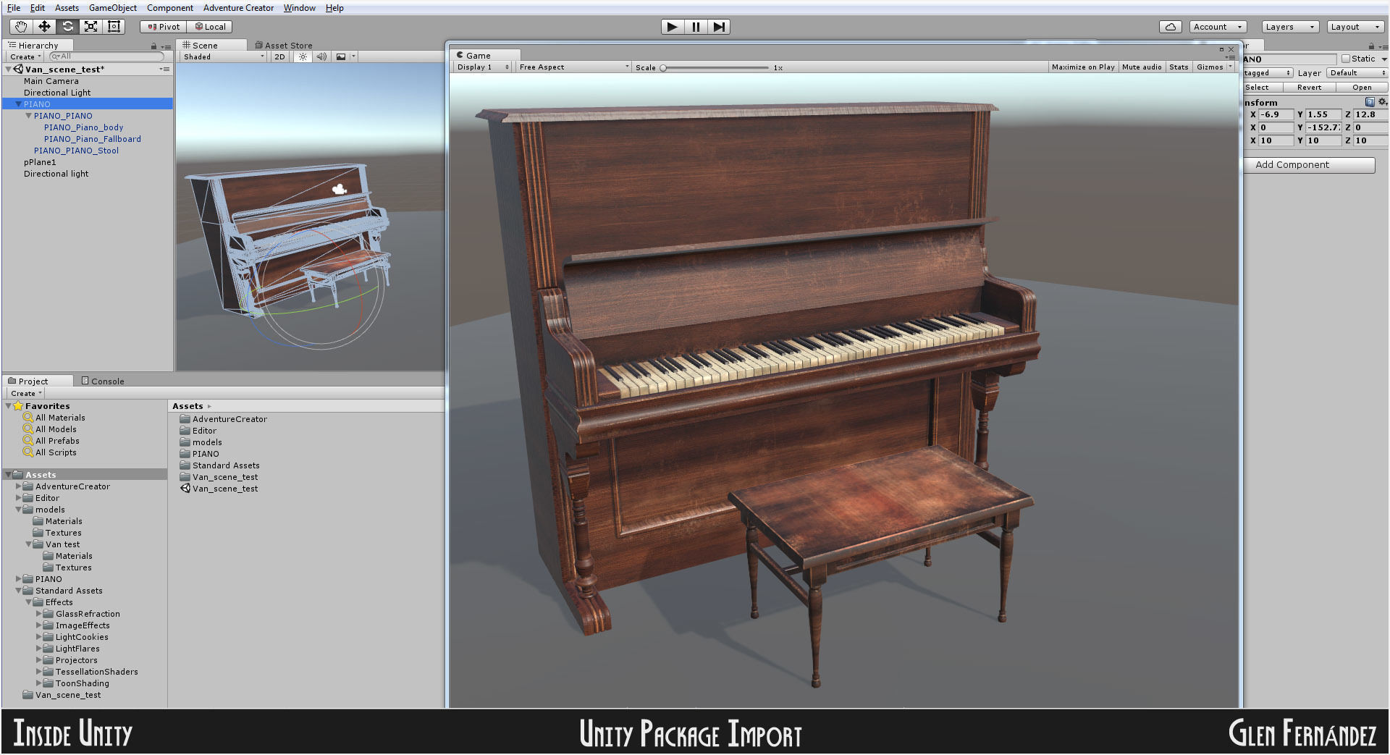The image size is (1390, 755).
Task: Open the Account dropdown
Action: [x=1218, y=27]
